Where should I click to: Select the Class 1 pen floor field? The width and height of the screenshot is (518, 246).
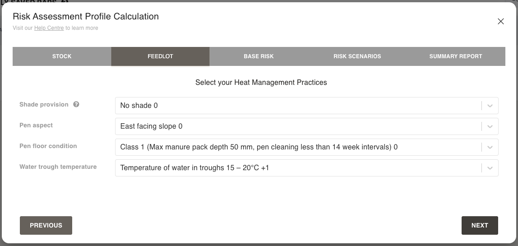click(298, 147)
